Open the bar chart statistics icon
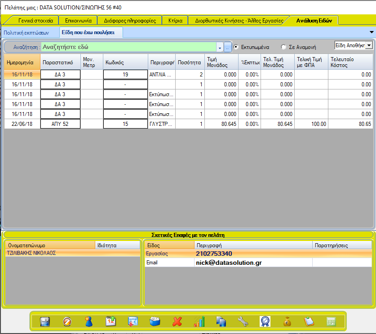This screenshot has width=376, height=334. [x=199, y=321]
